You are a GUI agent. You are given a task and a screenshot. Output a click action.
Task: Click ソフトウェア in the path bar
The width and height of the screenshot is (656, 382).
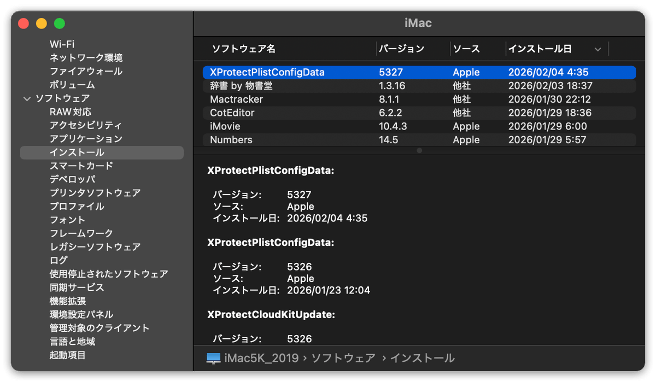coord(343,359)
